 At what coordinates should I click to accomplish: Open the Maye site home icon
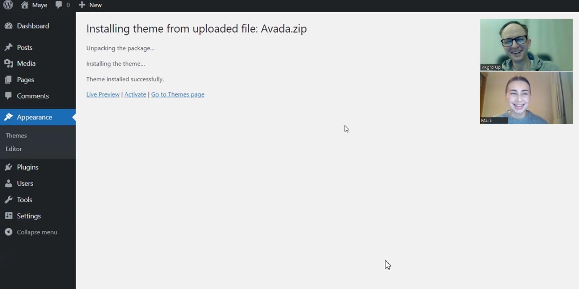25,5
